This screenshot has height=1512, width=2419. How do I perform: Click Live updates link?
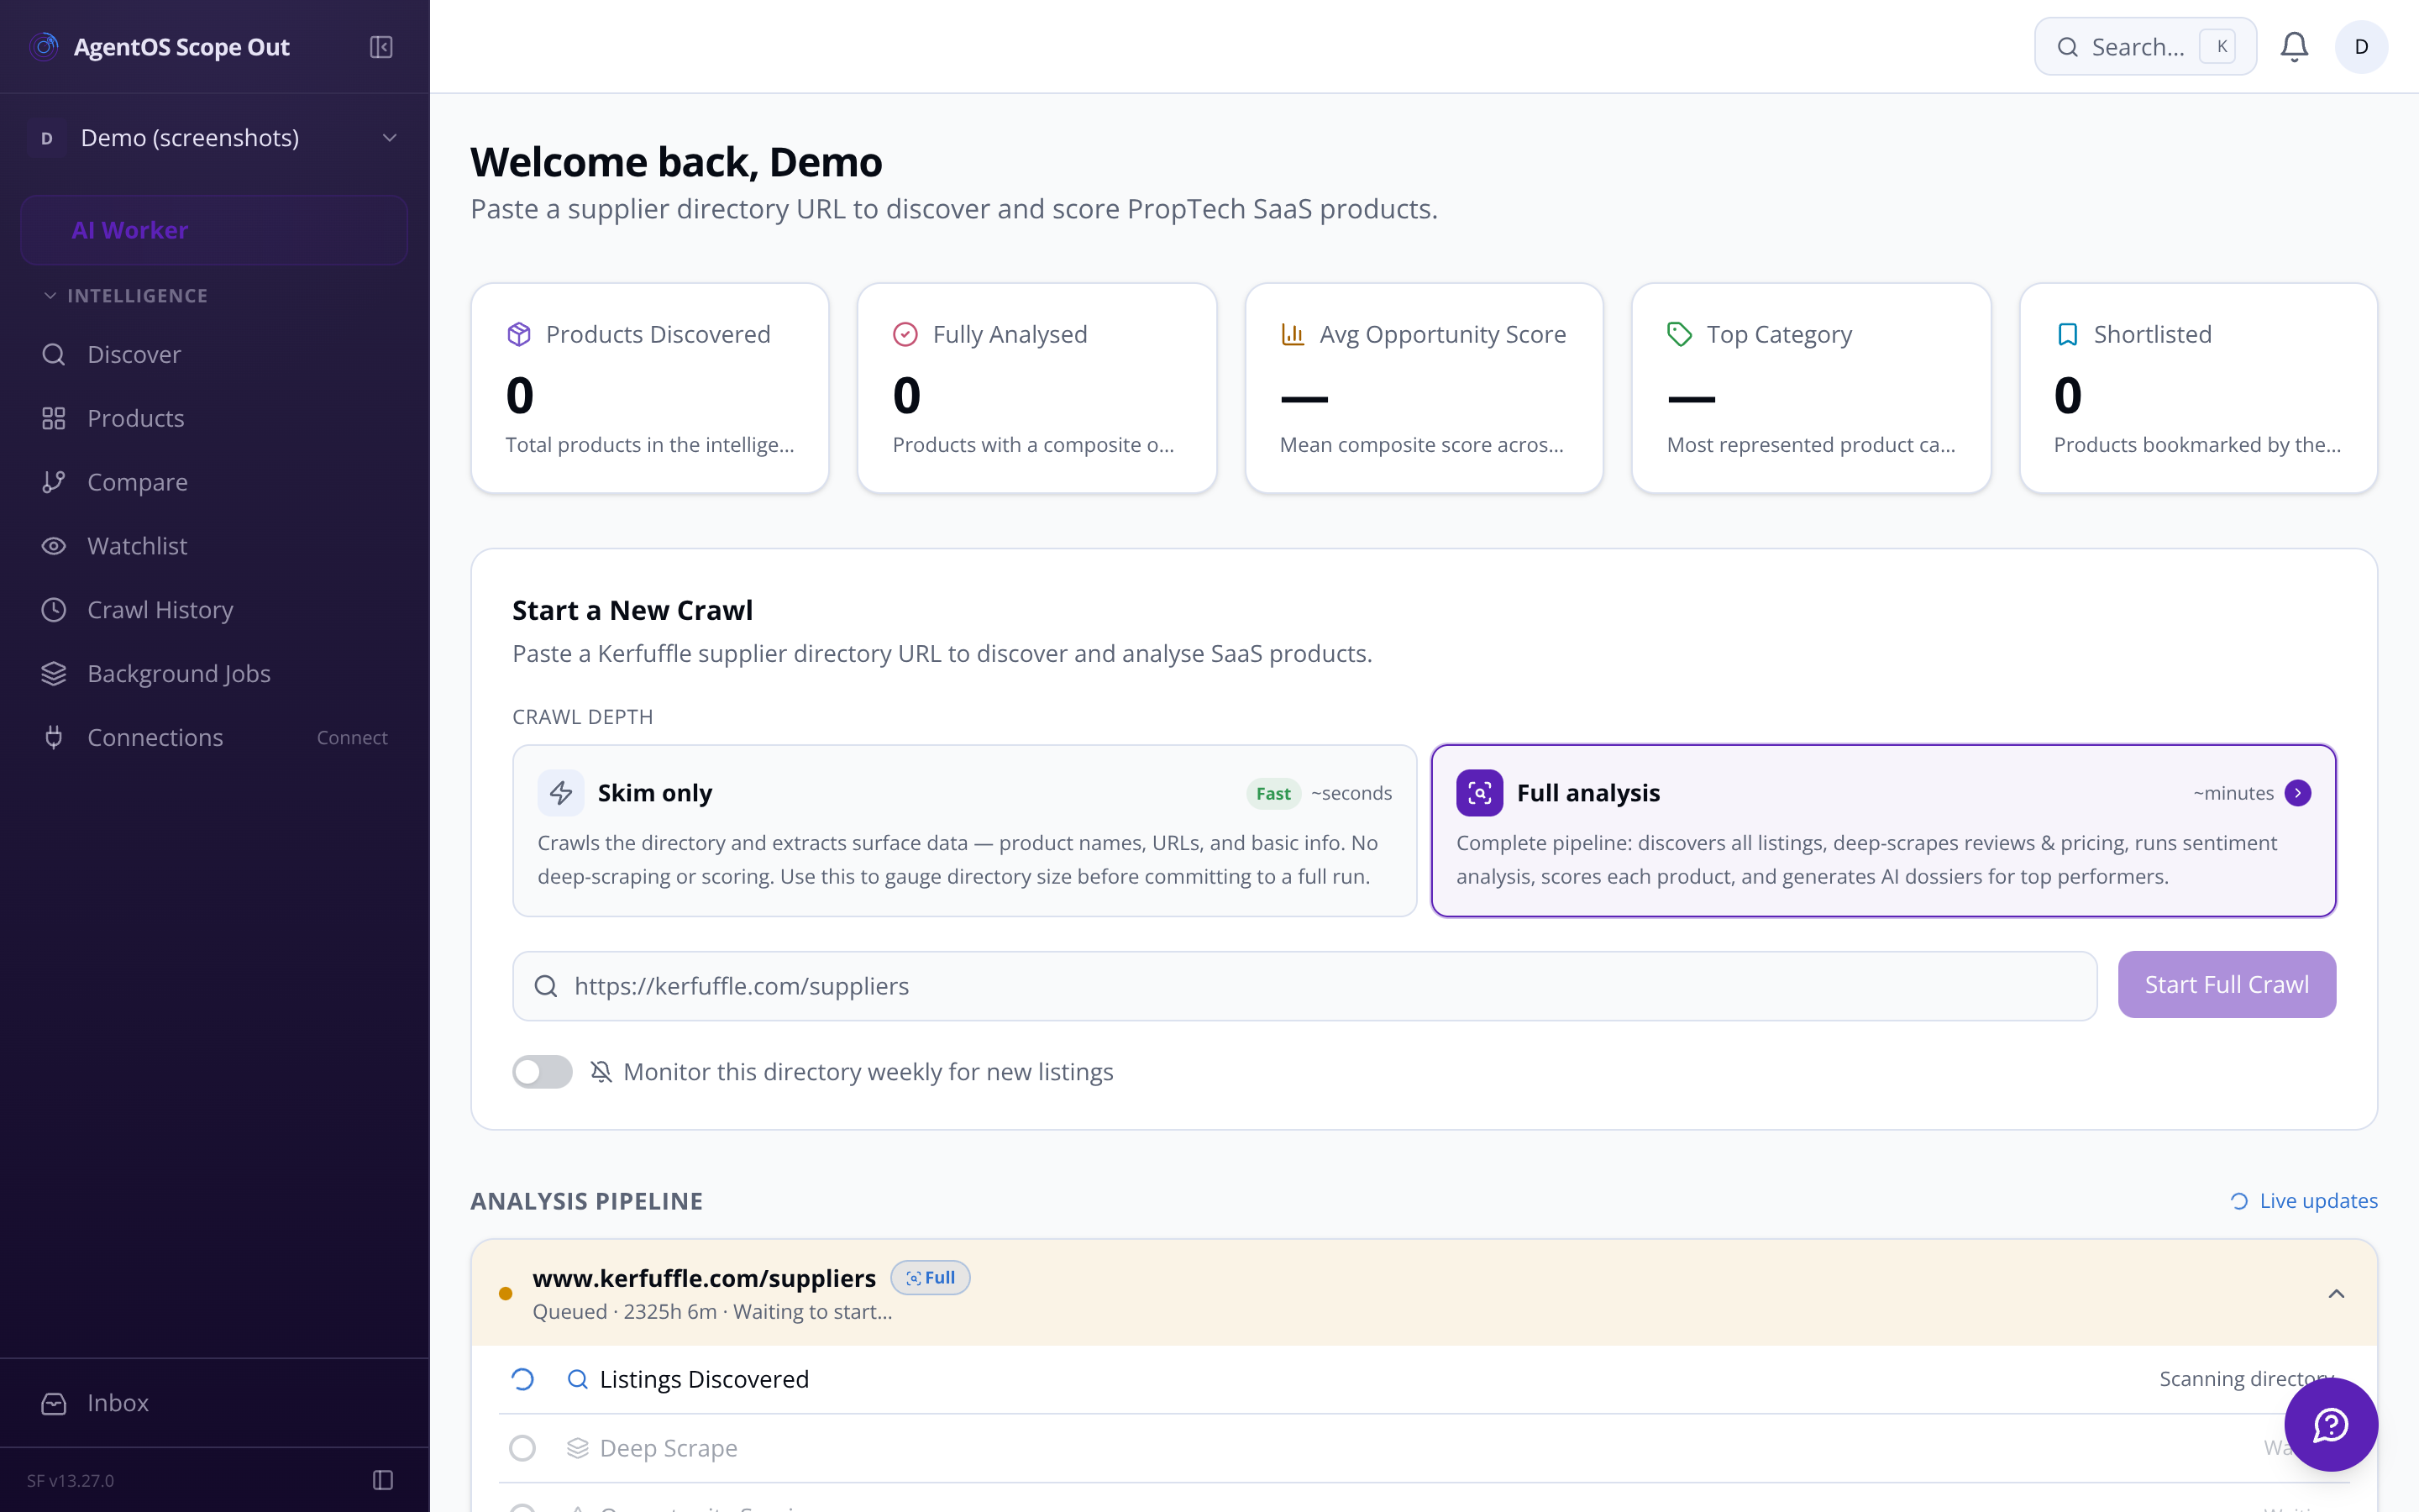2304,1201
